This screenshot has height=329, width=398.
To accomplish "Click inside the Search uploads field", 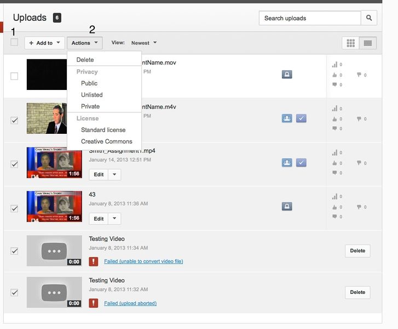I will click(309, 18).
